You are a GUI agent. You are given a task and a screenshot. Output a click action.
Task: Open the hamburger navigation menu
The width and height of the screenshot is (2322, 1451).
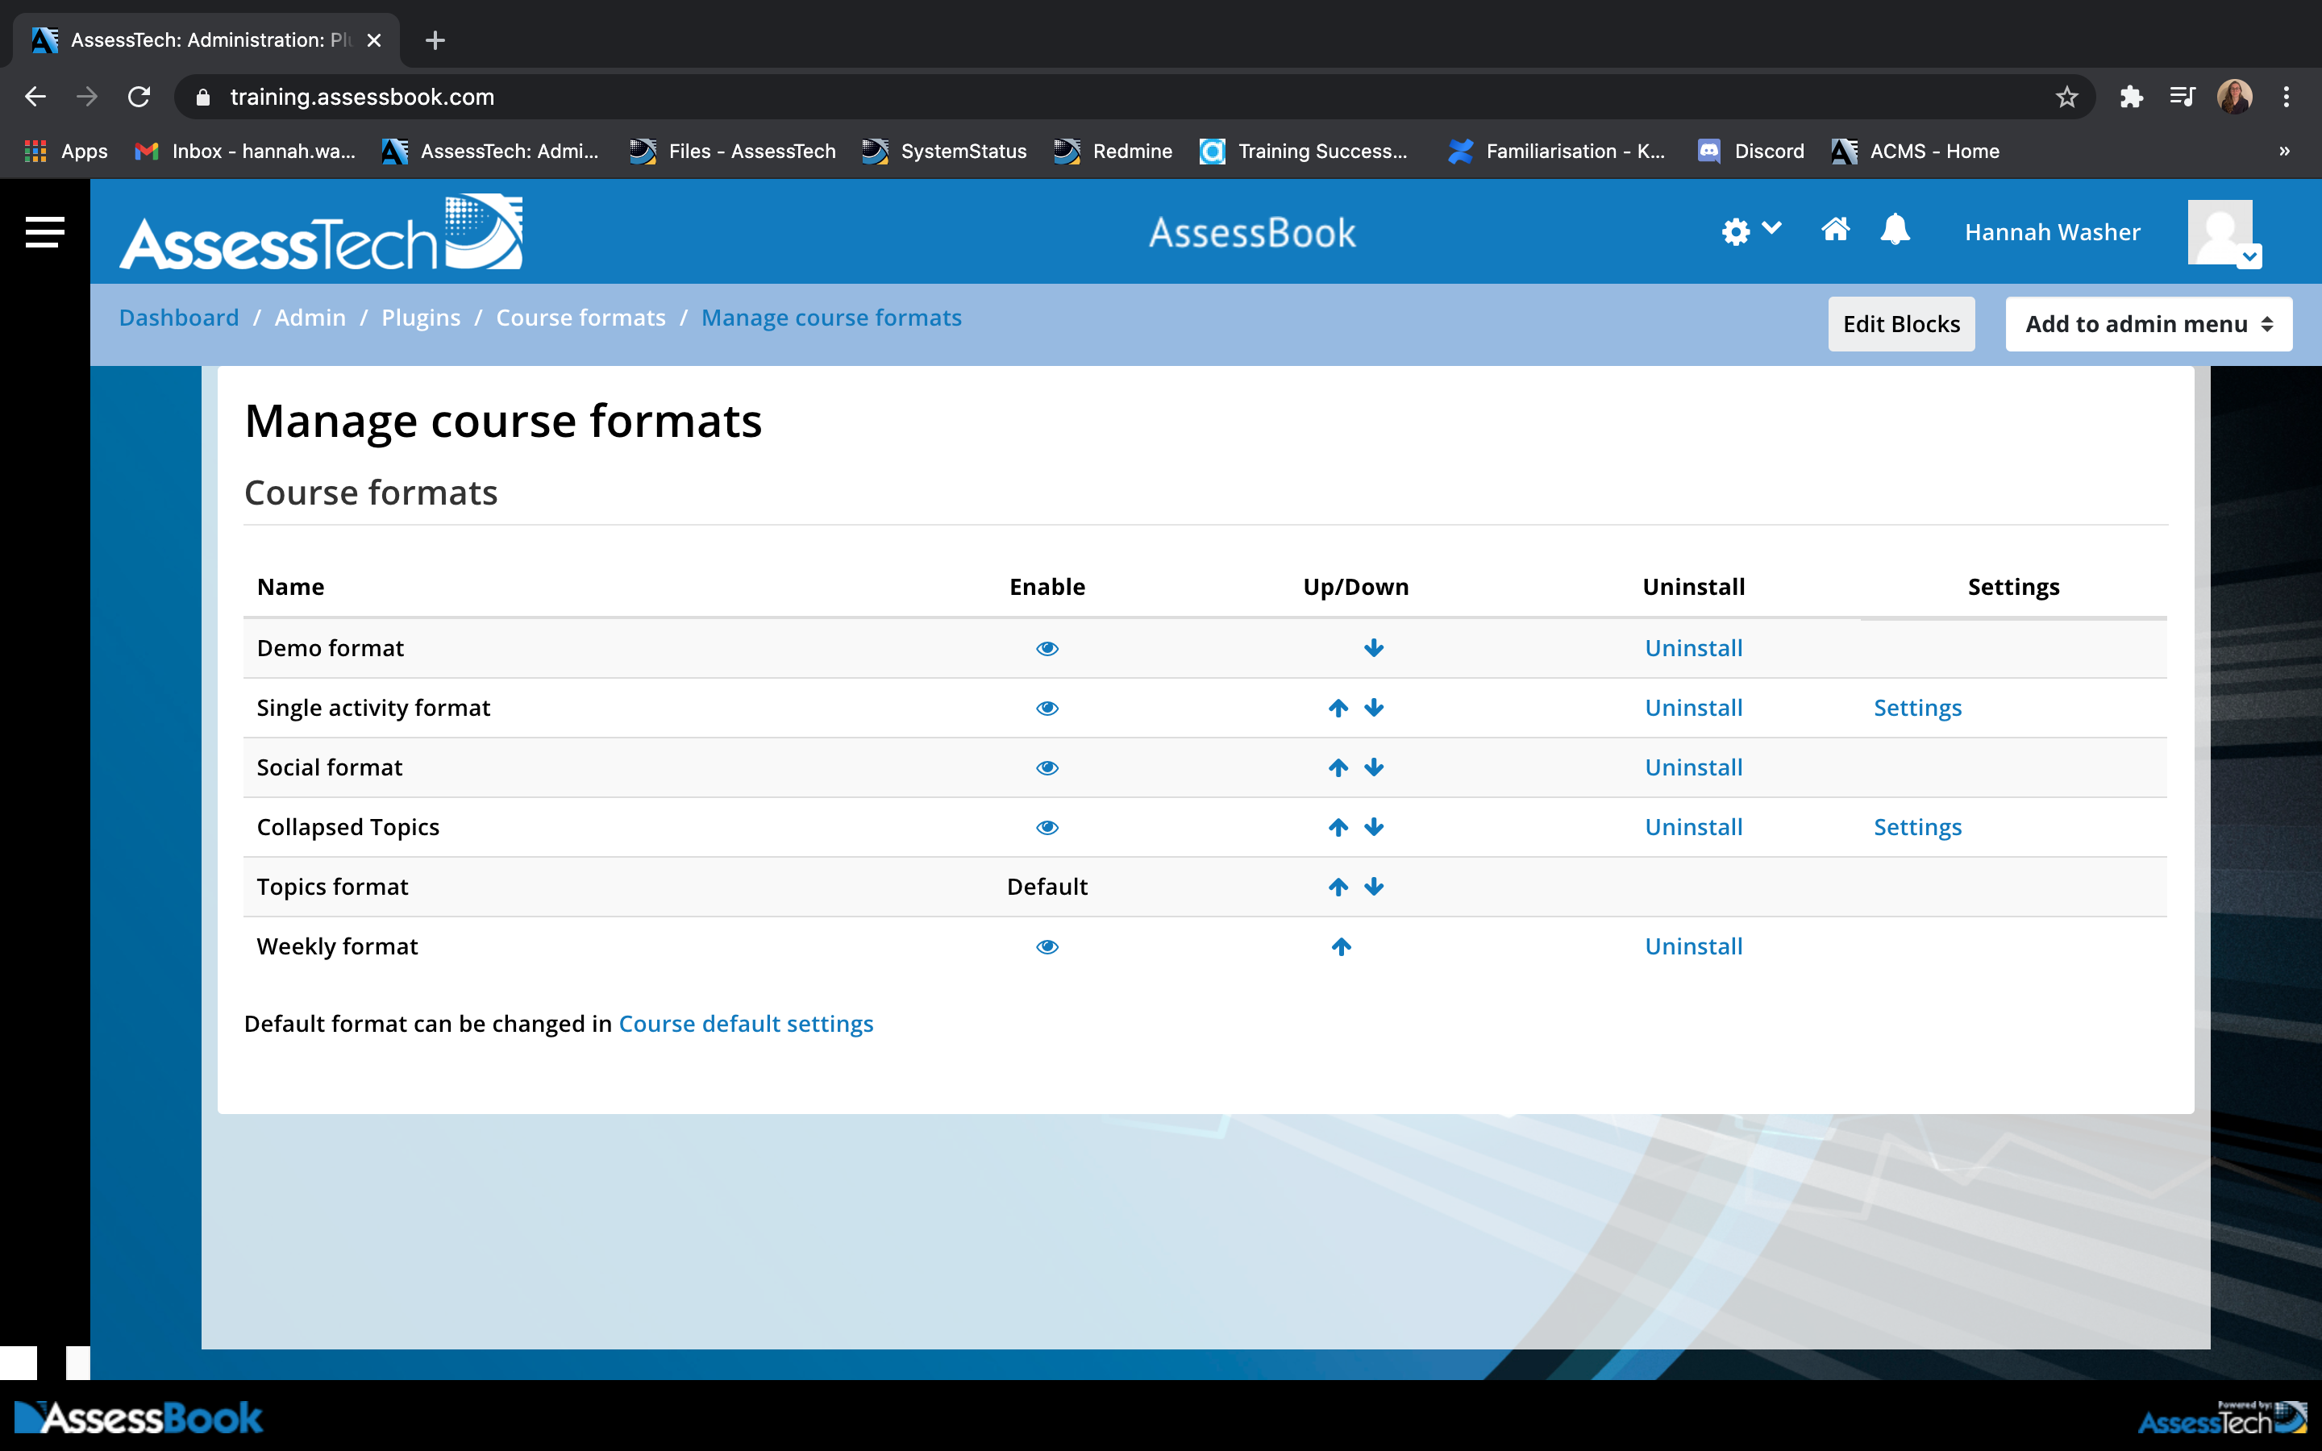point(44,231)
